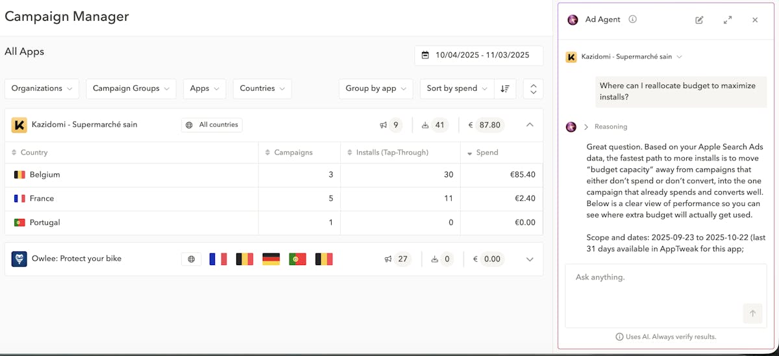Expand the Ad Agent panel to fullscreen
The image size is (779, 356).
coord(728,20)
